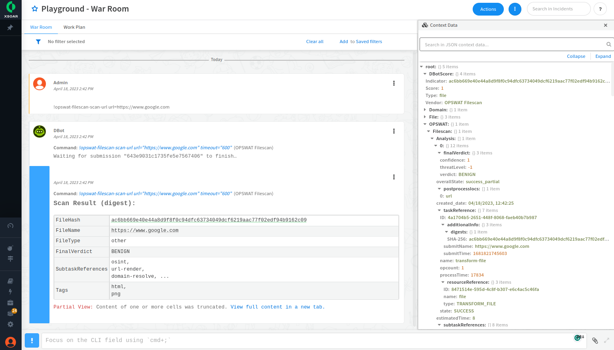The width and height of the screenshot is (614, 350).
Task: Collapse the OPSWAT node
Action: 425,124
